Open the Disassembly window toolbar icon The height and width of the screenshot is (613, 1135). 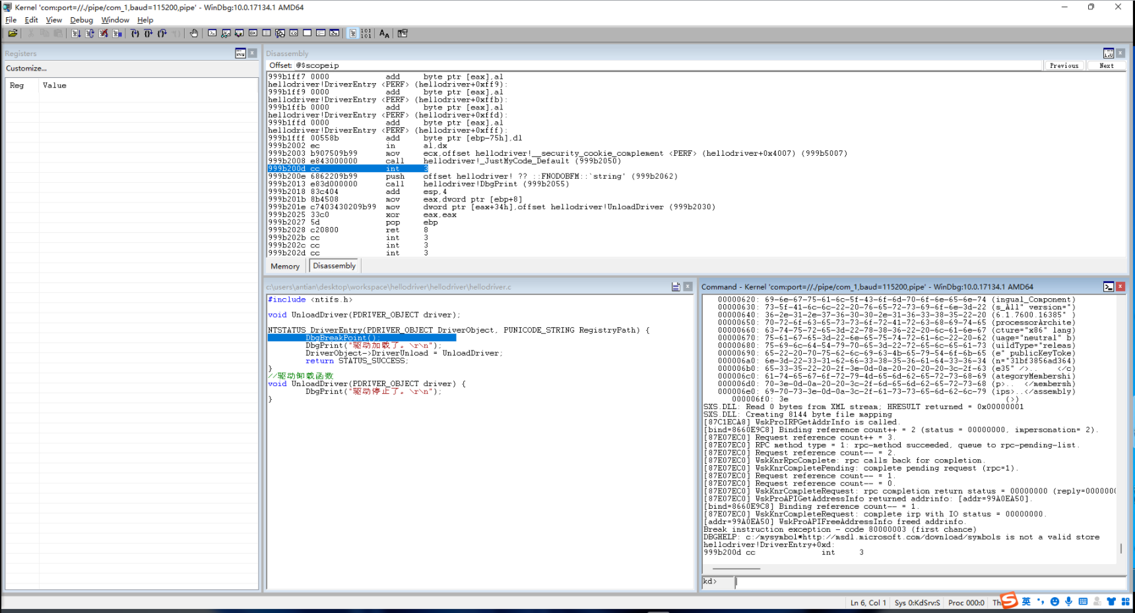tap(294, 33)
